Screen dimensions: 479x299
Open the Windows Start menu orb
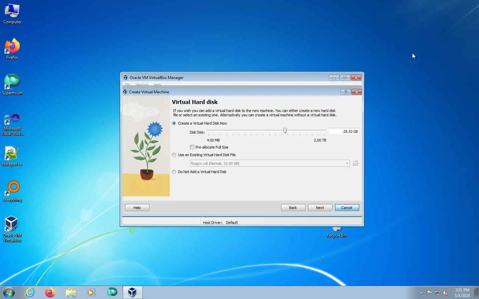pyautogui.click(x=9, y=293)
